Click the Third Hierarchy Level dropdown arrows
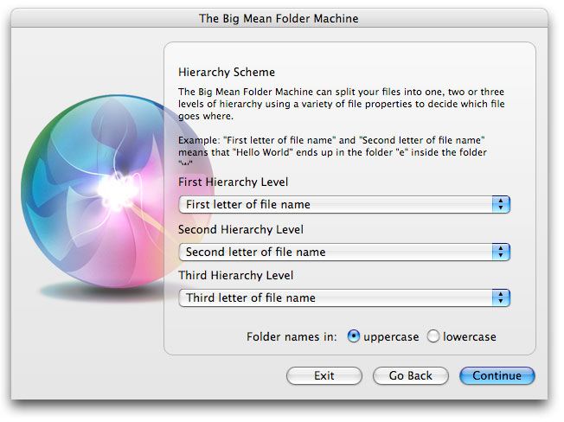The width and height of the screenshot is (564, 422). 501,297
